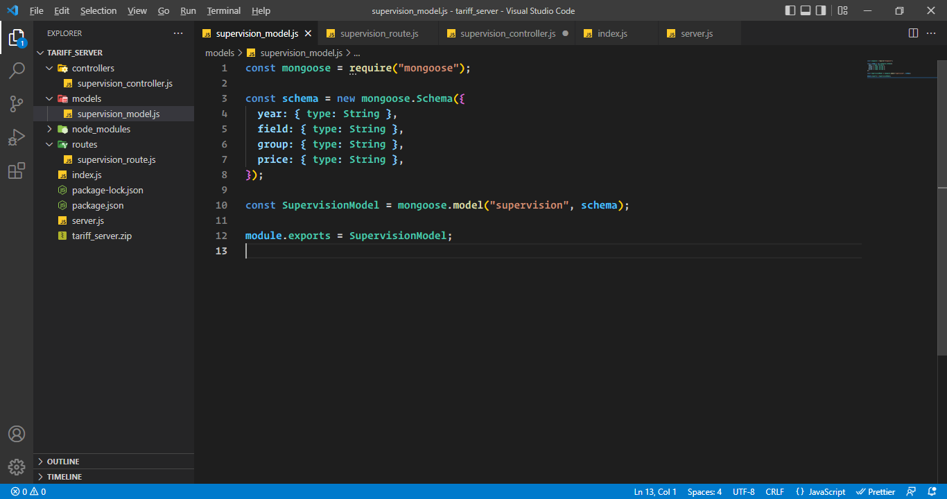Viewport: 947px width, 499px height.
Task: Open the Terminal menu
Action: (x=223, y=10)
